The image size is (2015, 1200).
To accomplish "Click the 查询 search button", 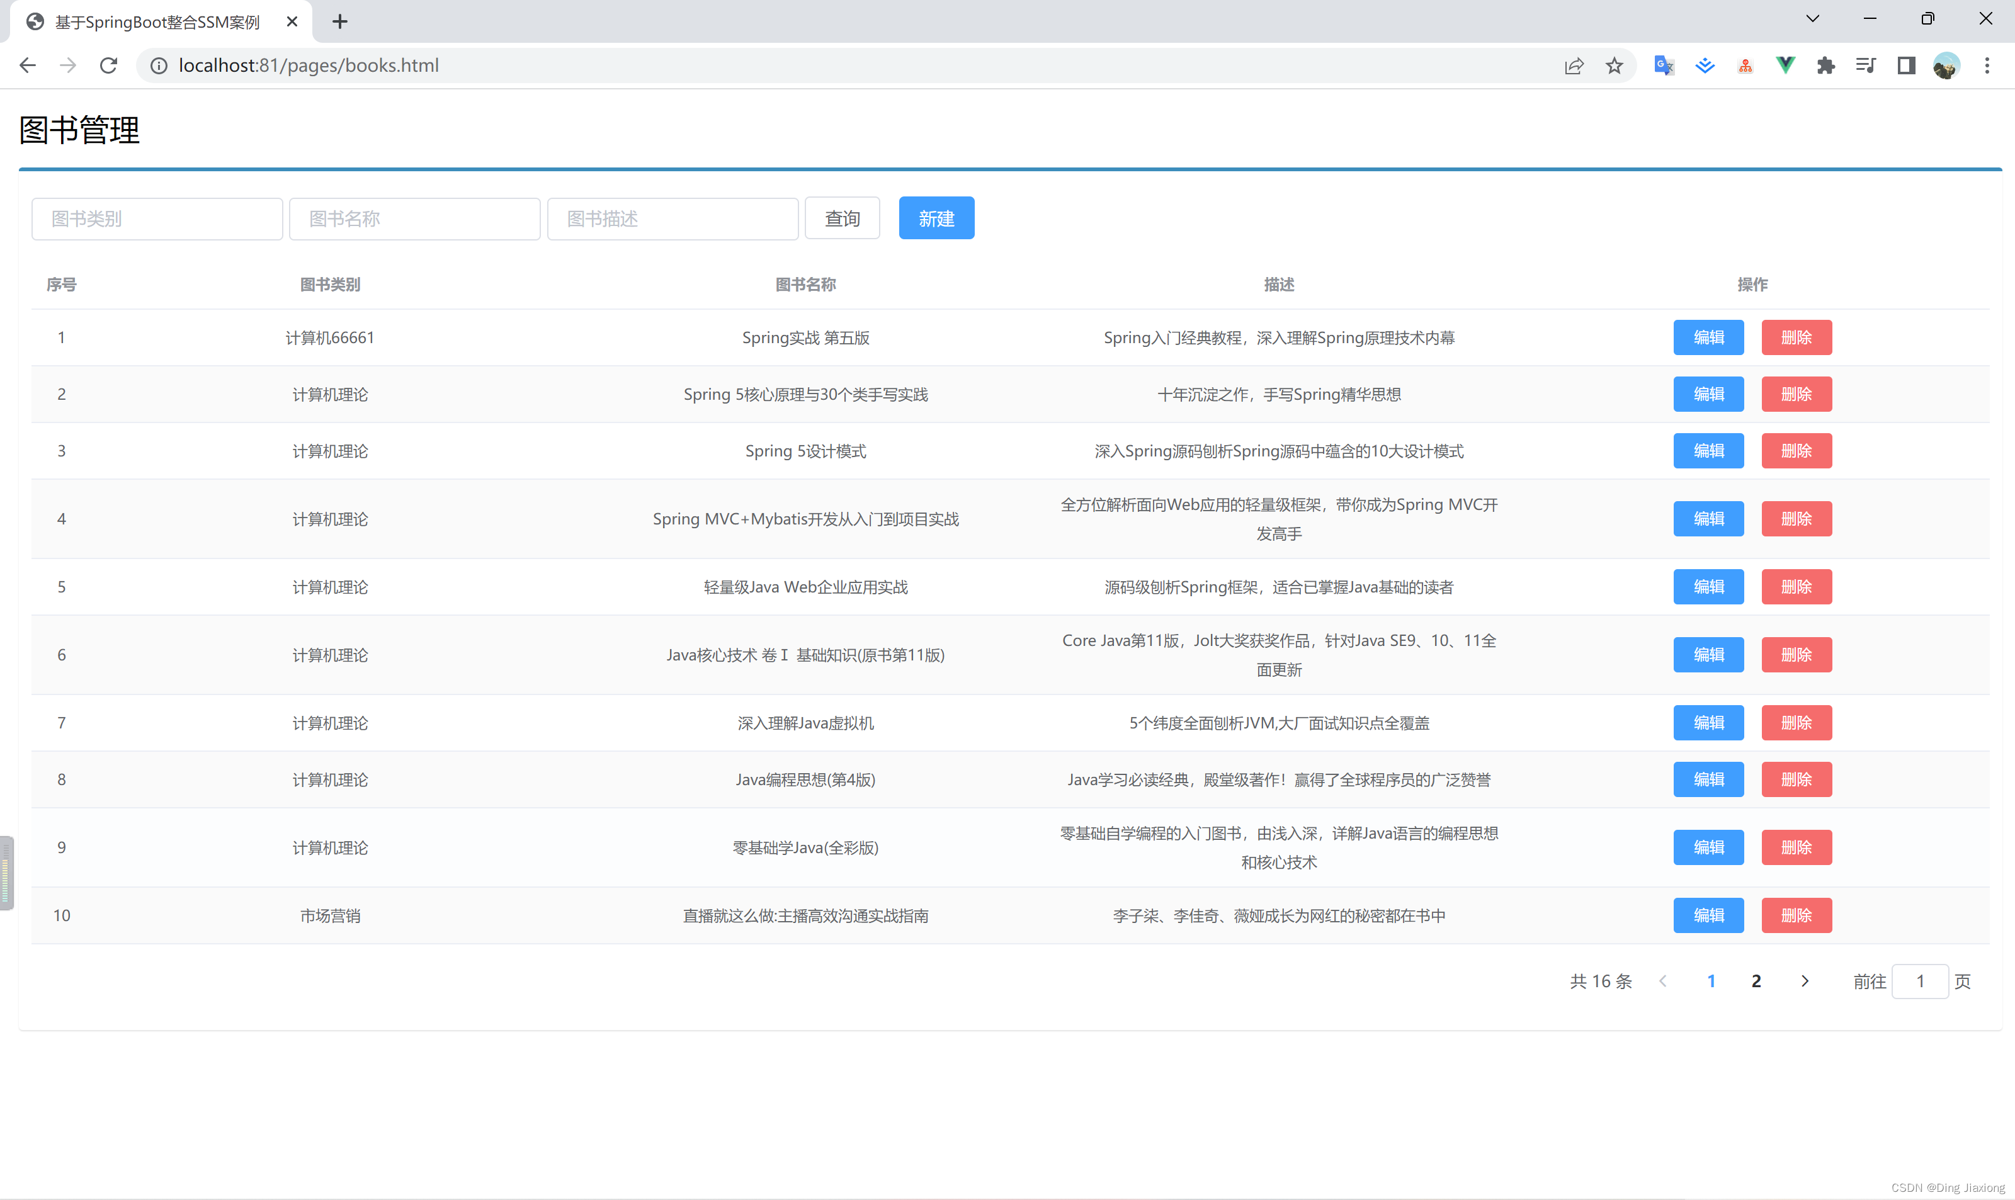I will [x=843, y=218].
